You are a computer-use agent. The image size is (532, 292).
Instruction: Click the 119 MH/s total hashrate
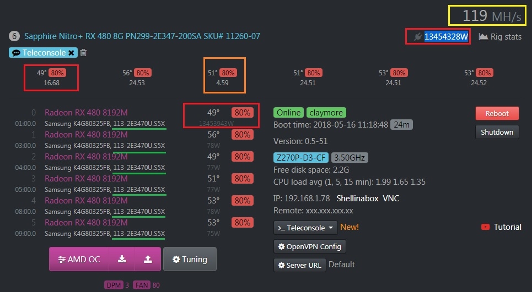coord(492,15)
